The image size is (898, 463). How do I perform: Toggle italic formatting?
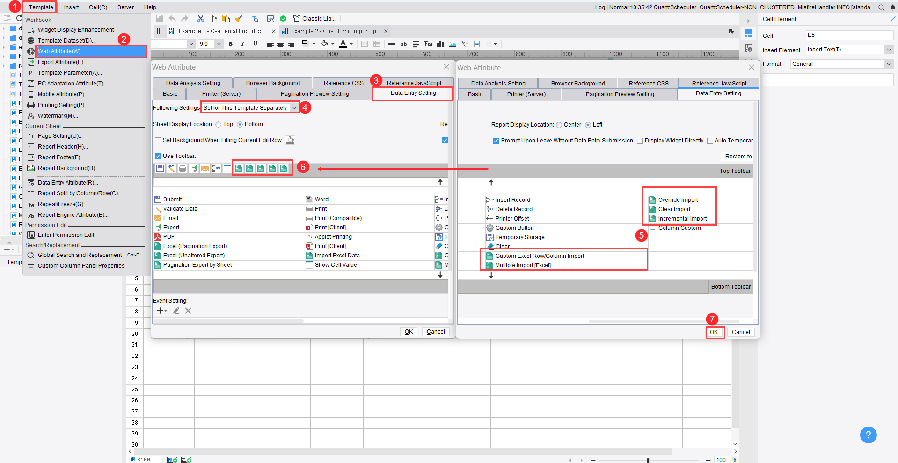pos(242,44)
